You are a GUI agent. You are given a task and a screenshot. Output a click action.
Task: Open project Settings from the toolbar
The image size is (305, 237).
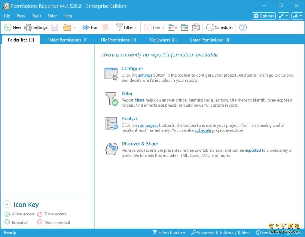click(x=36, y=27)
